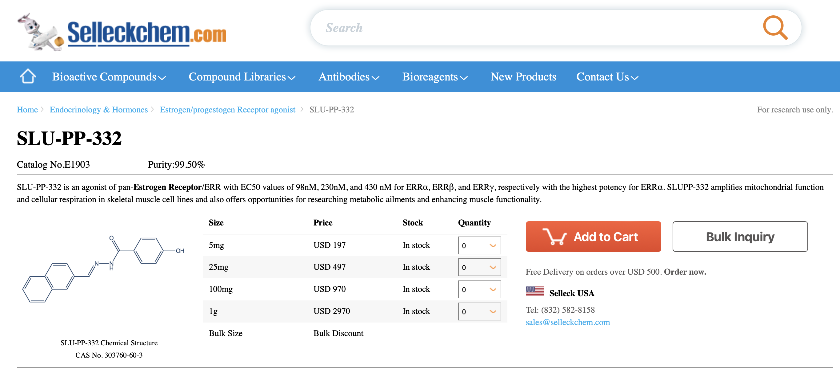Open the Antibodies dropdown
This screenshot has width=840, height=376.
tap(349, 76)
